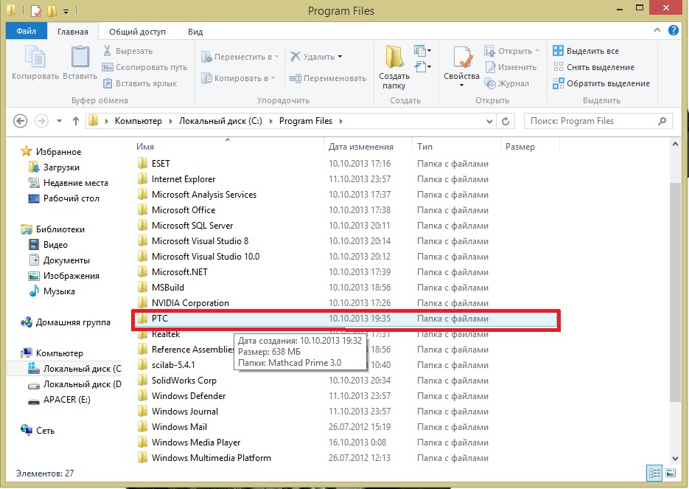Image resolution: width=689 pixels, height=489 pixels.
Task: Open the Pictures (Изображения) library
Action: tap(63, 276)
